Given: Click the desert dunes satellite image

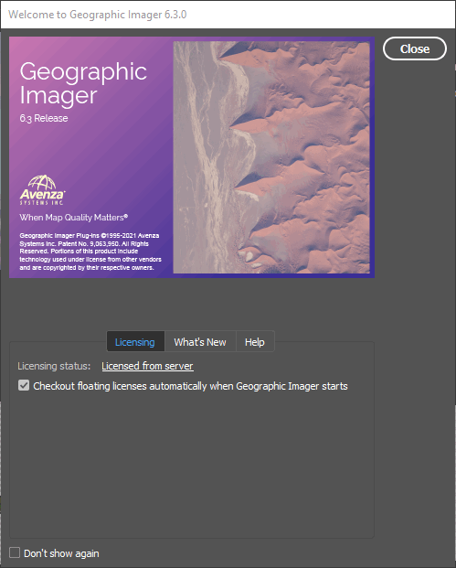Looking at the screenshot, I should [x=271, y=157].
